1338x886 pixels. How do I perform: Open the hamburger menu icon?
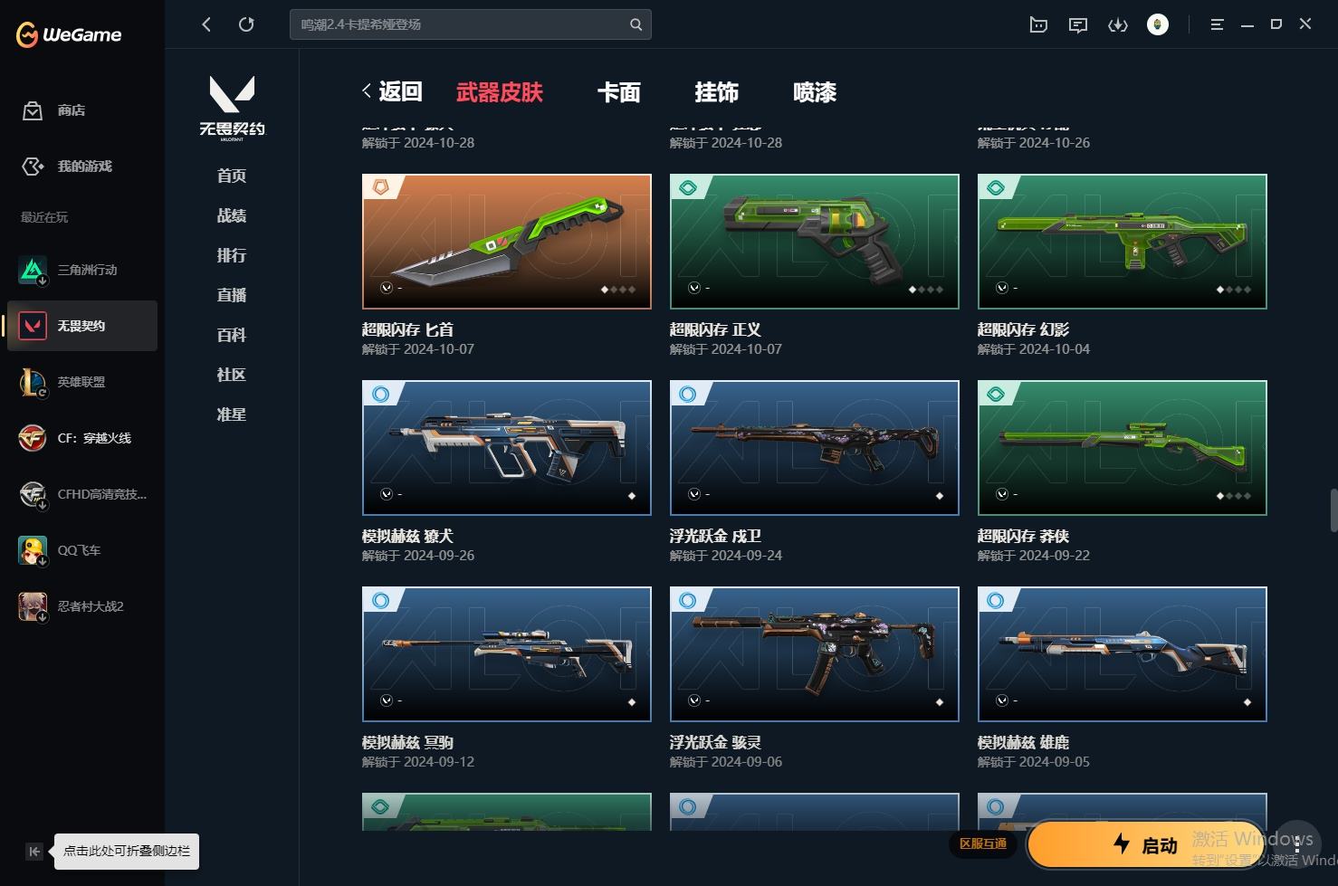click(x=1217, y=24)
